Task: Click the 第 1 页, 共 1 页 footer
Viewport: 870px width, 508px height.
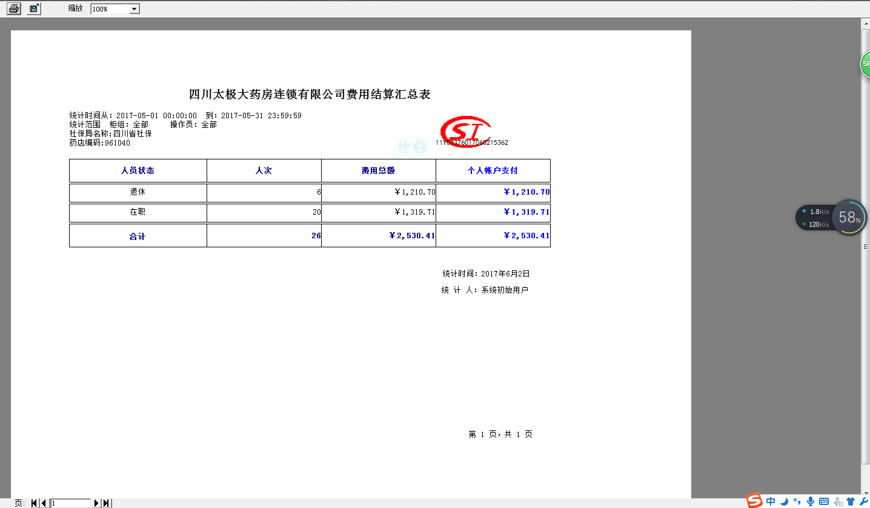Action: (x=500, y=435)
